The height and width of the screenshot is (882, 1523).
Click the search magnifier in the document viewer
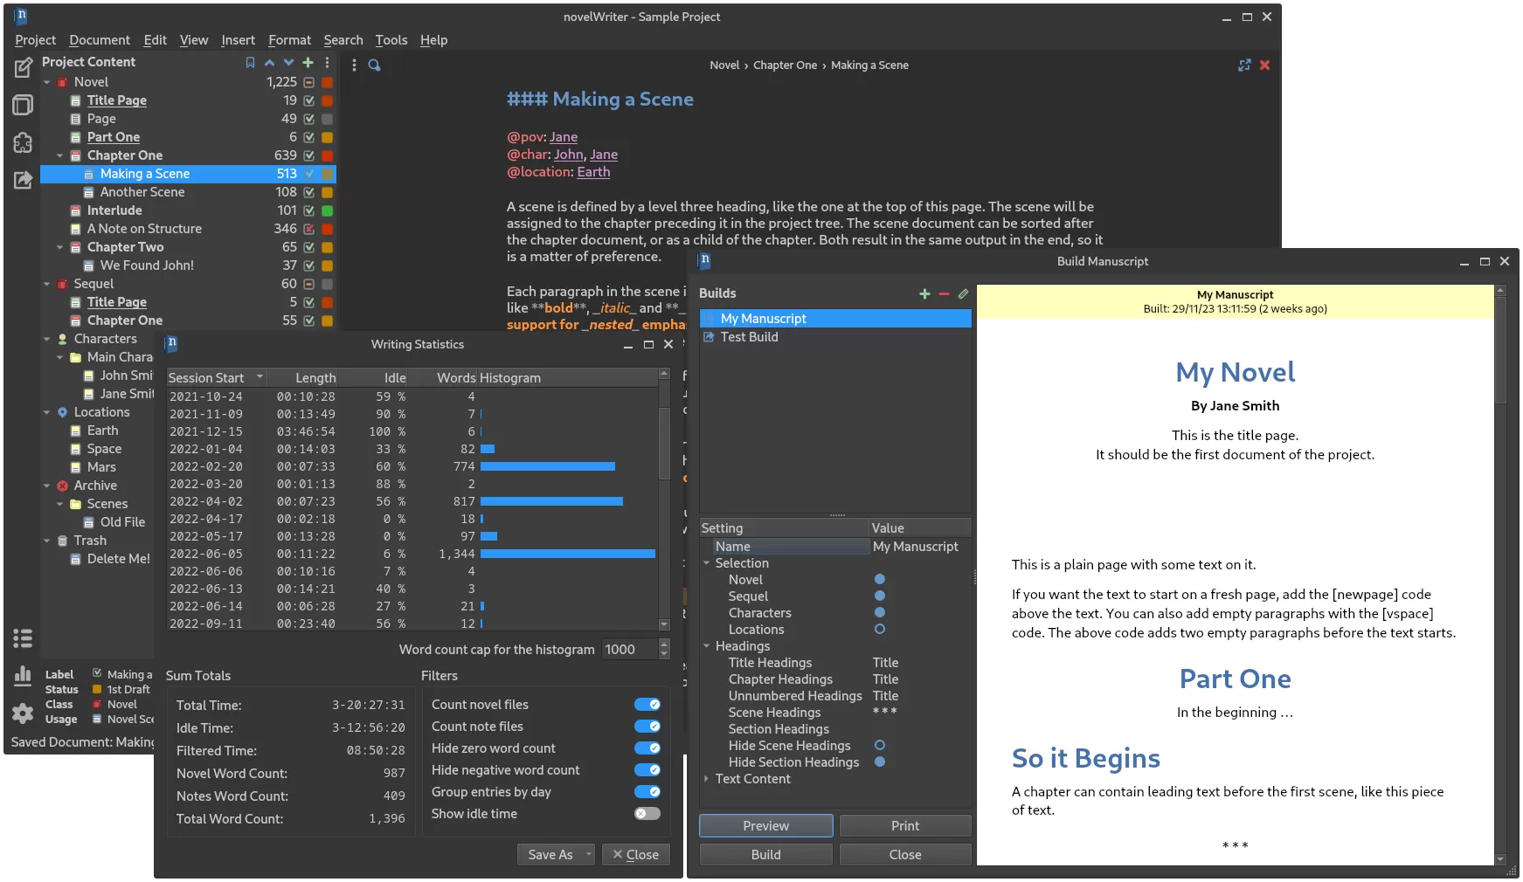coord(375,65)
